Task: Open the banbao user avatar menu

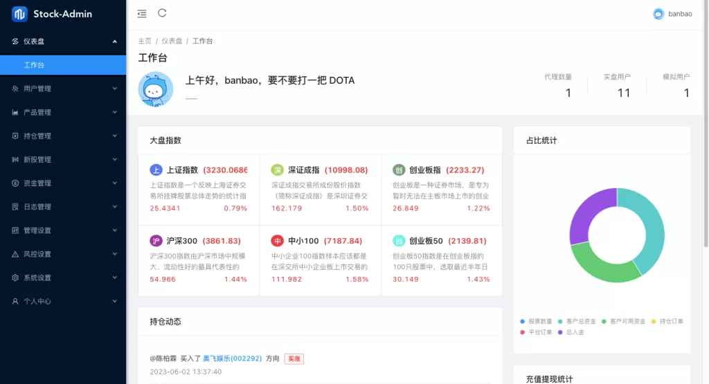Action: [658, 14]
